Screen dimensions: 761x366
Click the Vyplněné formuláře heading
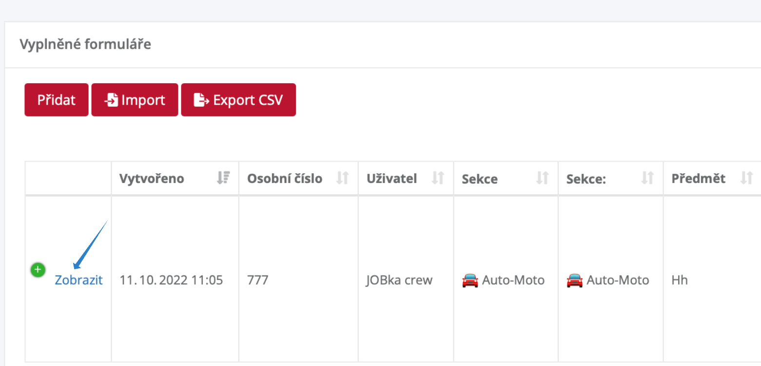click(85, 44)
